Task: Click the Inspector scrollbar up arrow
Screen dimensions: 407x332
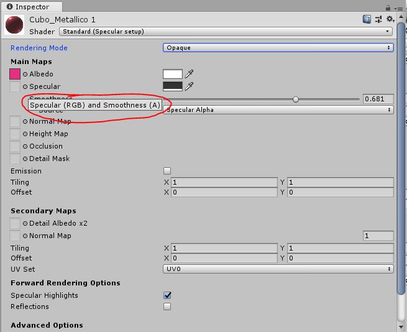Action: point(401,17)
